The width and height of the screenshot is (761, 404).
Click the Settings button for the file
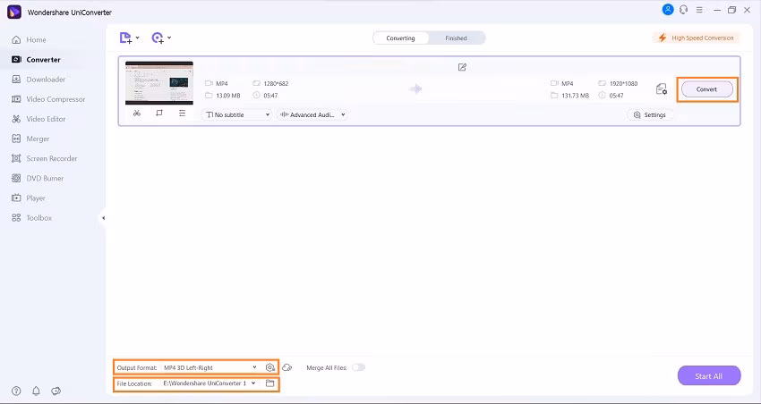click(x=650, y=114)
